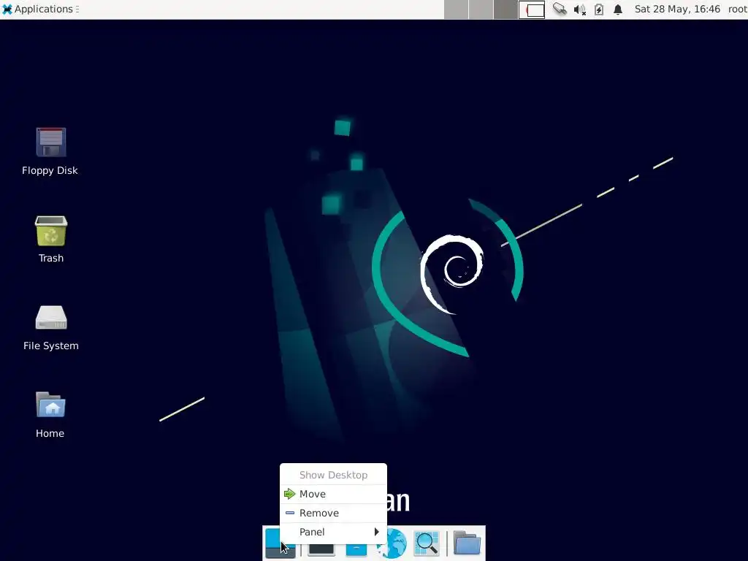This screenshot has height=561, width=748.
Task: Click the muted volume tray icon
Action: (579, 9)
